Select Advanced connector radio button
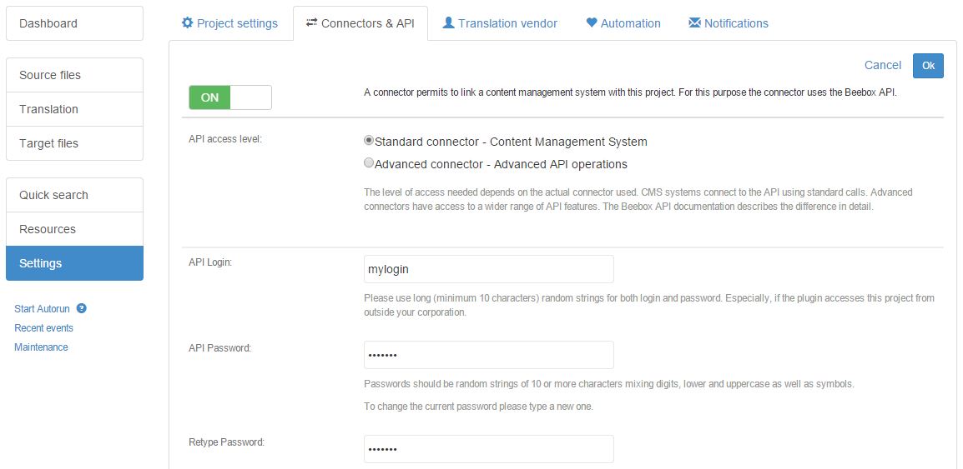This screenshot has width=963, height=469. [x=369, y=164]
